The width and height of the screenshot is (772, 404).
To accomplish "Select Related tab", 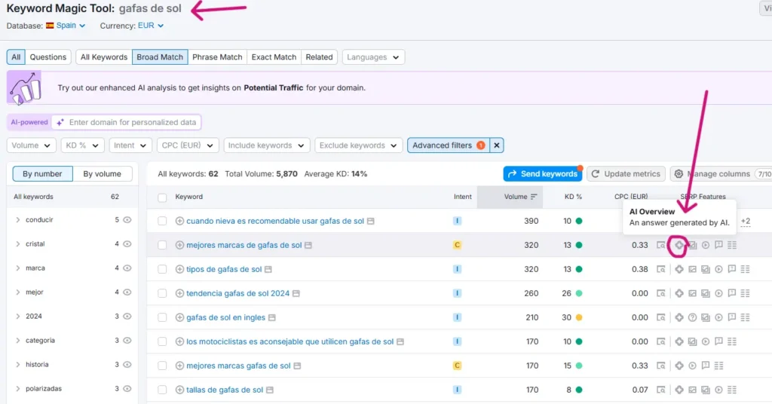I will click(x=319, y=57).
